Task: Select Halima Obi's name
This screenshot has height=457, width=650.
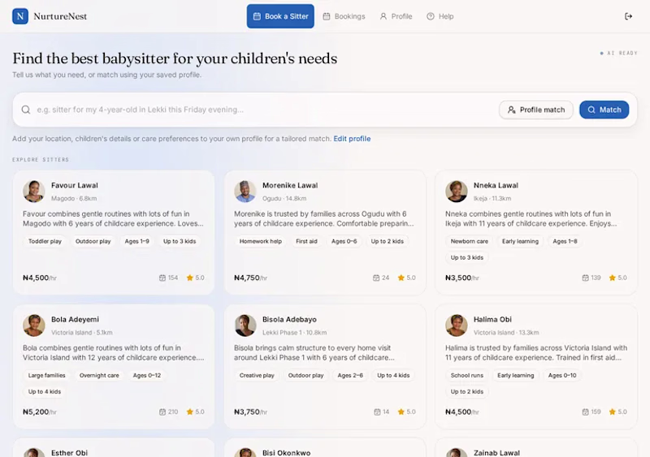Action: pos(492,320)
